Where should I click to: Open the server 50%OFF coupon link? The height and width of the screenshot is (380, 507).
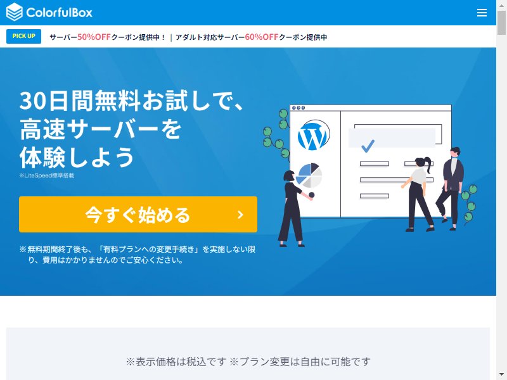tap(108, 37)
